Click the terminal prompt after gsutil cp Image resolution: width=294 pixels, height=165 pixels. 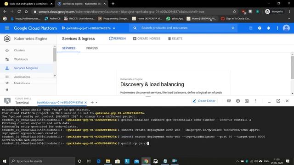pyautogui.click(x=148, y=143)
